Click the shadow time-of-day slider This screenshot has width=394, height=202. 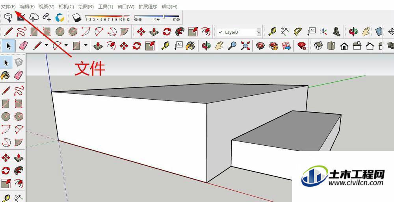pos(157,17)
